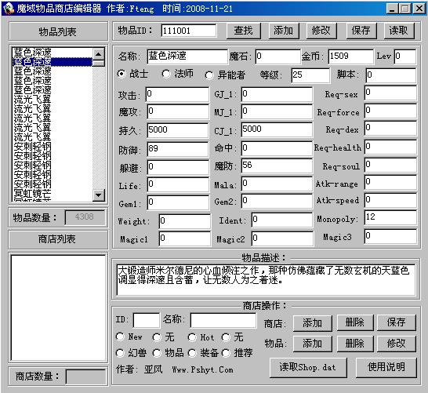Click the Weight input field

[x=185, y=221]
